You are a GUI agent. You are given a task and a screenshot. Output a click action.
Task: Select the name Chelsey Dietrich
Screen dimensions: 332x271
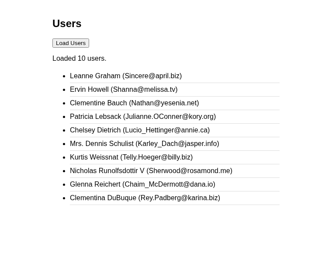click(95, 130)
